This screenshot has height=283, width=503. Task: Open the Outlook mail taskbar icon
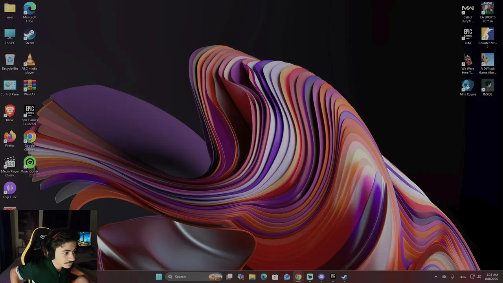pos(286,277)
